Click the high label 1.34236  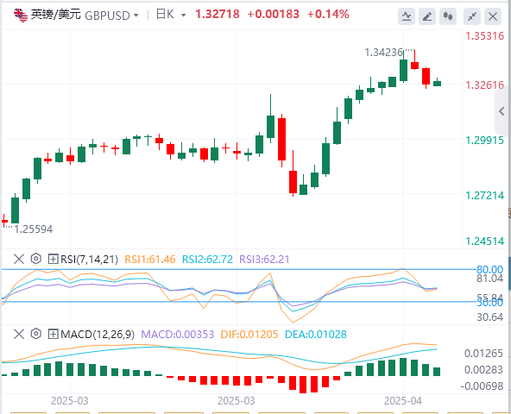tap(383, 52)
